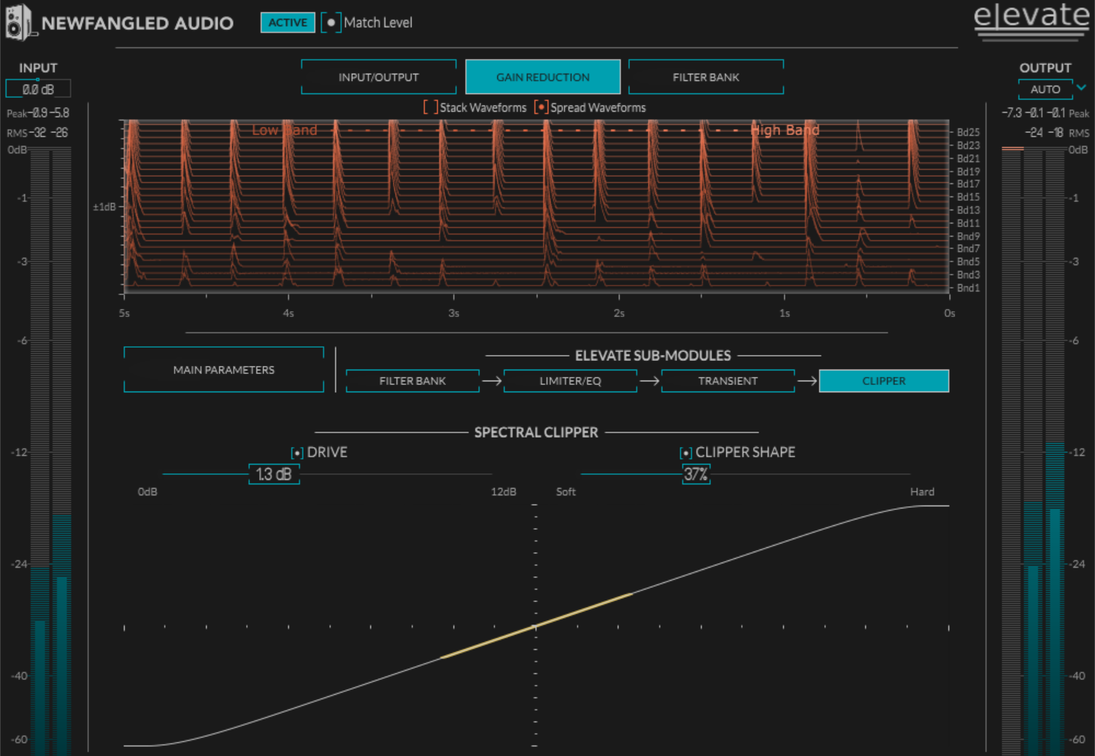Image resolution: width=1095 pixels, height=756 pixels.
Task: Click the 5s marker on time axis
Action: point(124,313)
